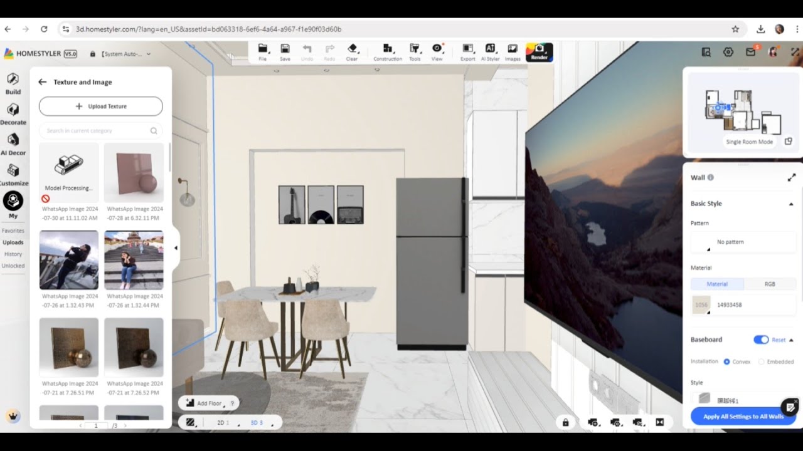This screenshot has width=803, height=451.
Task: Select dark texture thumbnail 07-21 7.26.52 PM
Action: point(134,348)
